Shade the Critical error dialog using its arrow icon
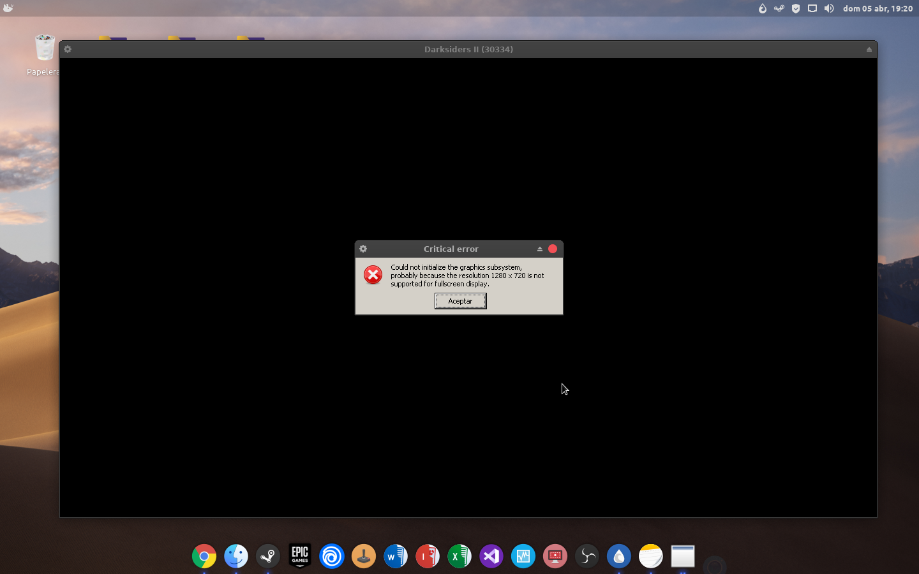This screenshot has height=574, width=919. [540, 249]
